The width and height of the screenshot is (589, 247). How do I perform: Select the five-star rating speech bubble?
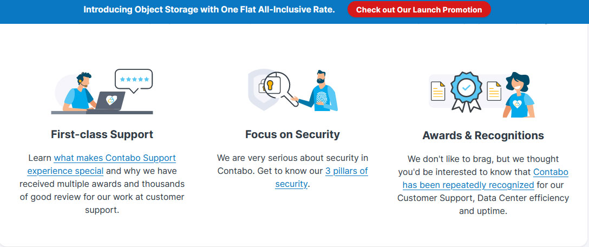pos(134,81)
